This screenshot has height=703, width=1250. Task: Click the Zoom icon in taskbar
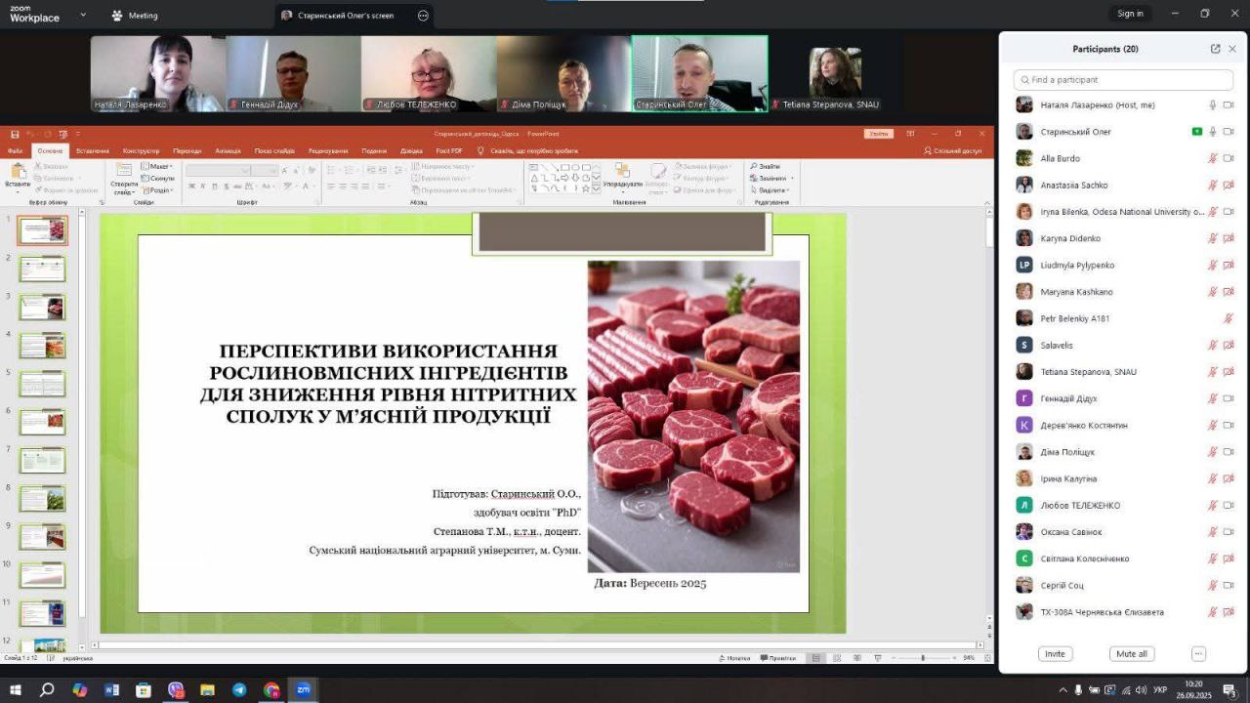(303, 690)
